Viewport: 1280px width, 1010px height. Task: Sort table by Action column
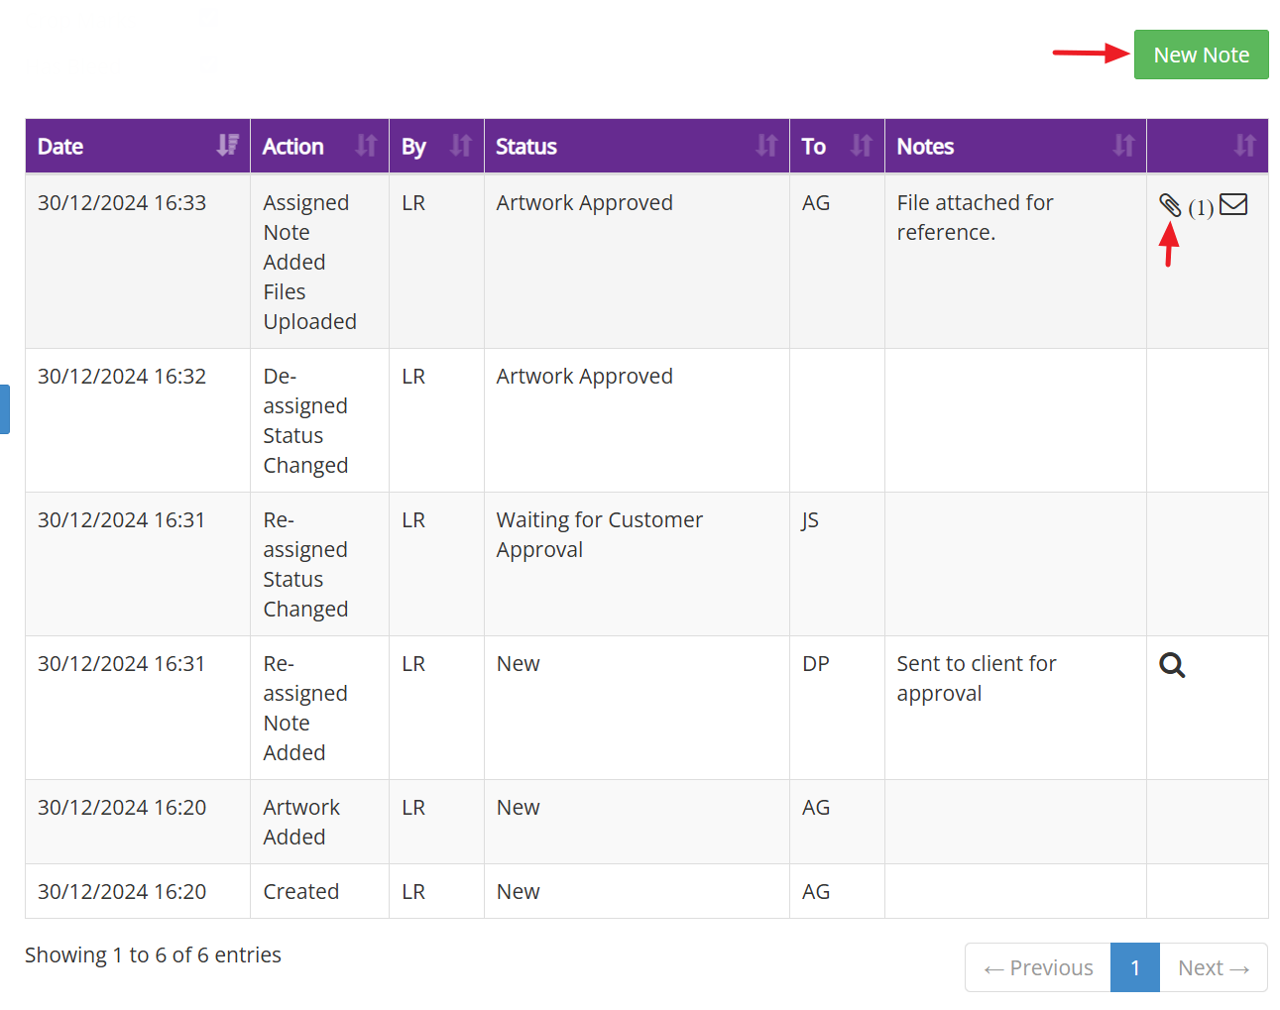[x=318, y=147]
